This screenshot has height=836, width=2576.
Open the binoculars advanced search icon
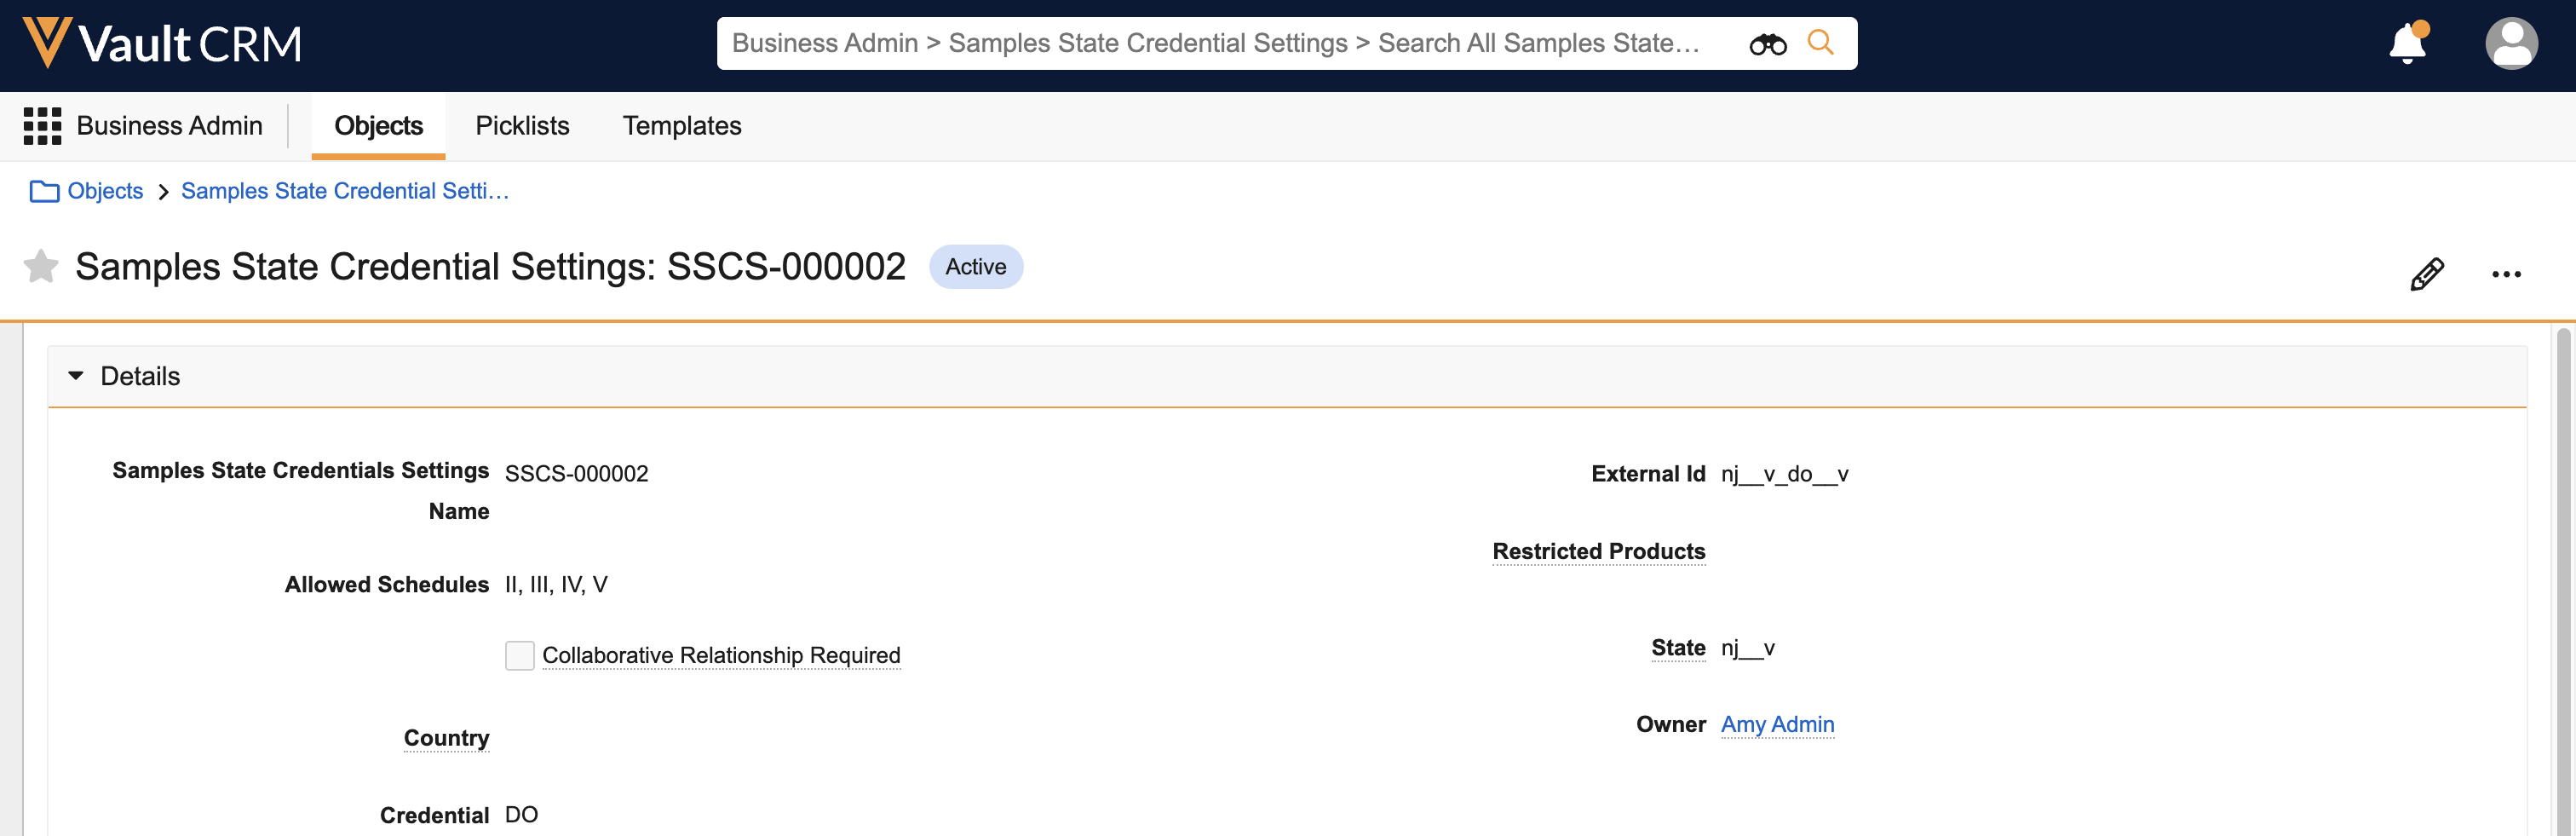coord(1767,44)
